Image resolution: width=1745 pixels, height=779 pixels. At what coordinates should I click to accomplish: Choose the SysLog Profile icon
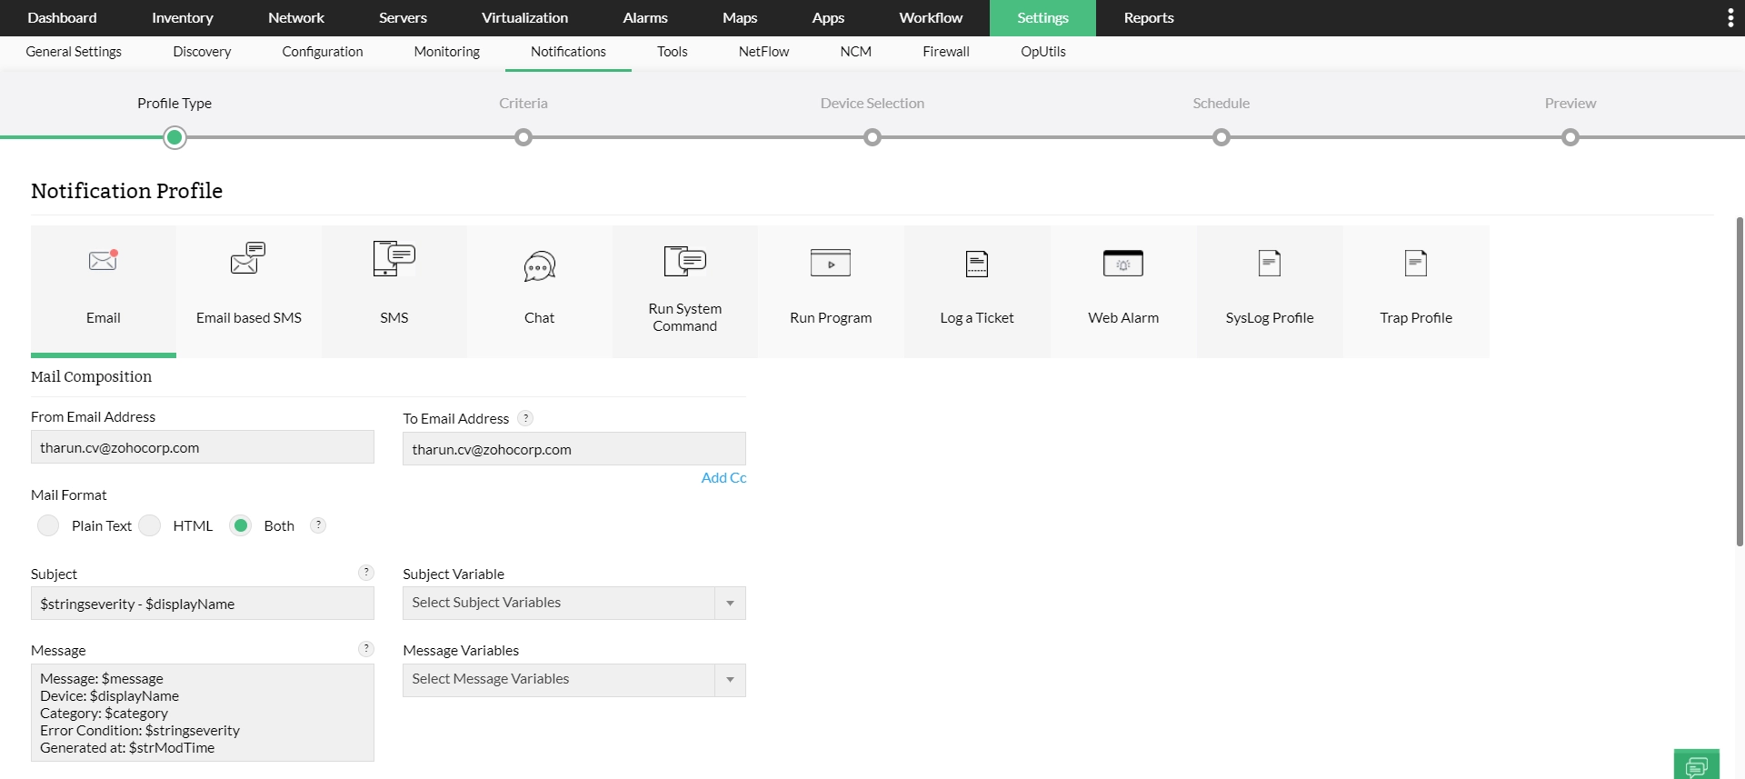(x=1270, y=264)
